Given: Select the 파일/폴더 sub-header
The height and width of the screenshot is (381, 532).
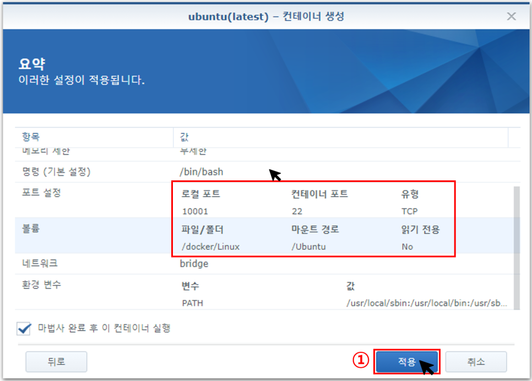Looking at the screenshot, I should click(x=203, y=229).
